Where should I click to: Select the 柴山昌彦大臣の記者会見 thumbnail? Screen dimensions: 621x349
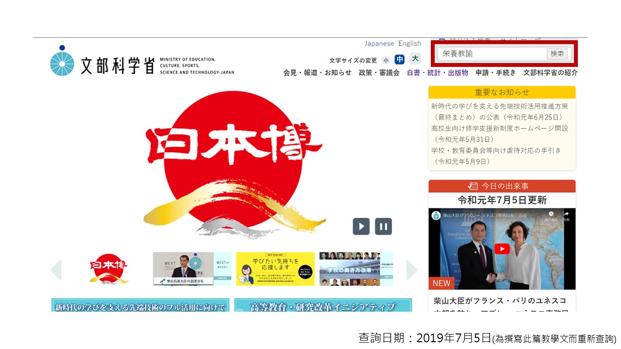coord(192,269)
